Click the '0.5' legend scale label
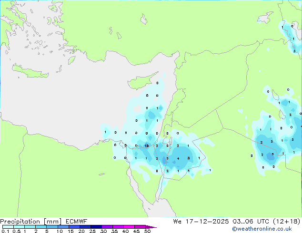 (16, 231)
